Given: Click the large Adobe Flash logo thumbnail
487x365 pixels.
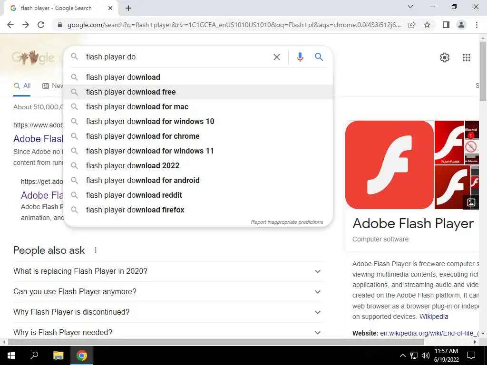Looking at the screenshot, I should pyautogui.click(x=390, y=164).
